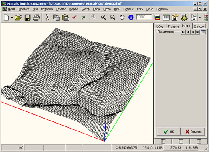This screenshot has height=152, width=209.
Task: Cut selection with the scissors icon
Action: (x=47, y=18)
